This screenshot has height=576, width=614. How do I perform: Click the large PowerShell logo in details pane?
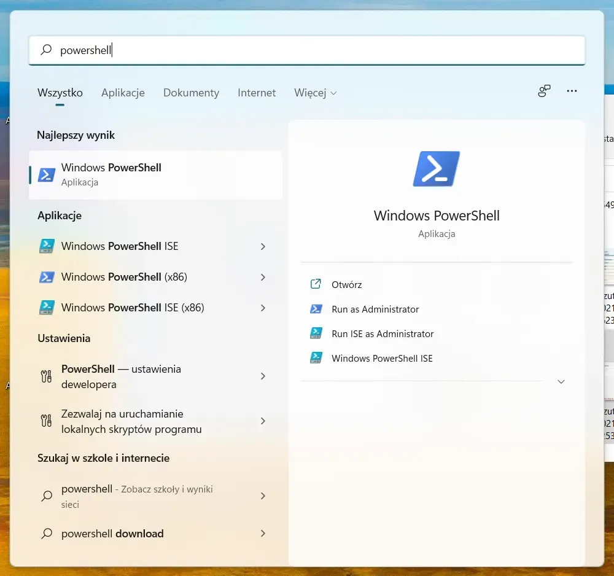(436, 169)
